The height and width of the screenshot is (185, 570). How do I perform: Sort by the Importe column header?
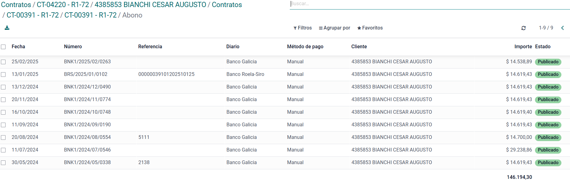click(523, 47)
